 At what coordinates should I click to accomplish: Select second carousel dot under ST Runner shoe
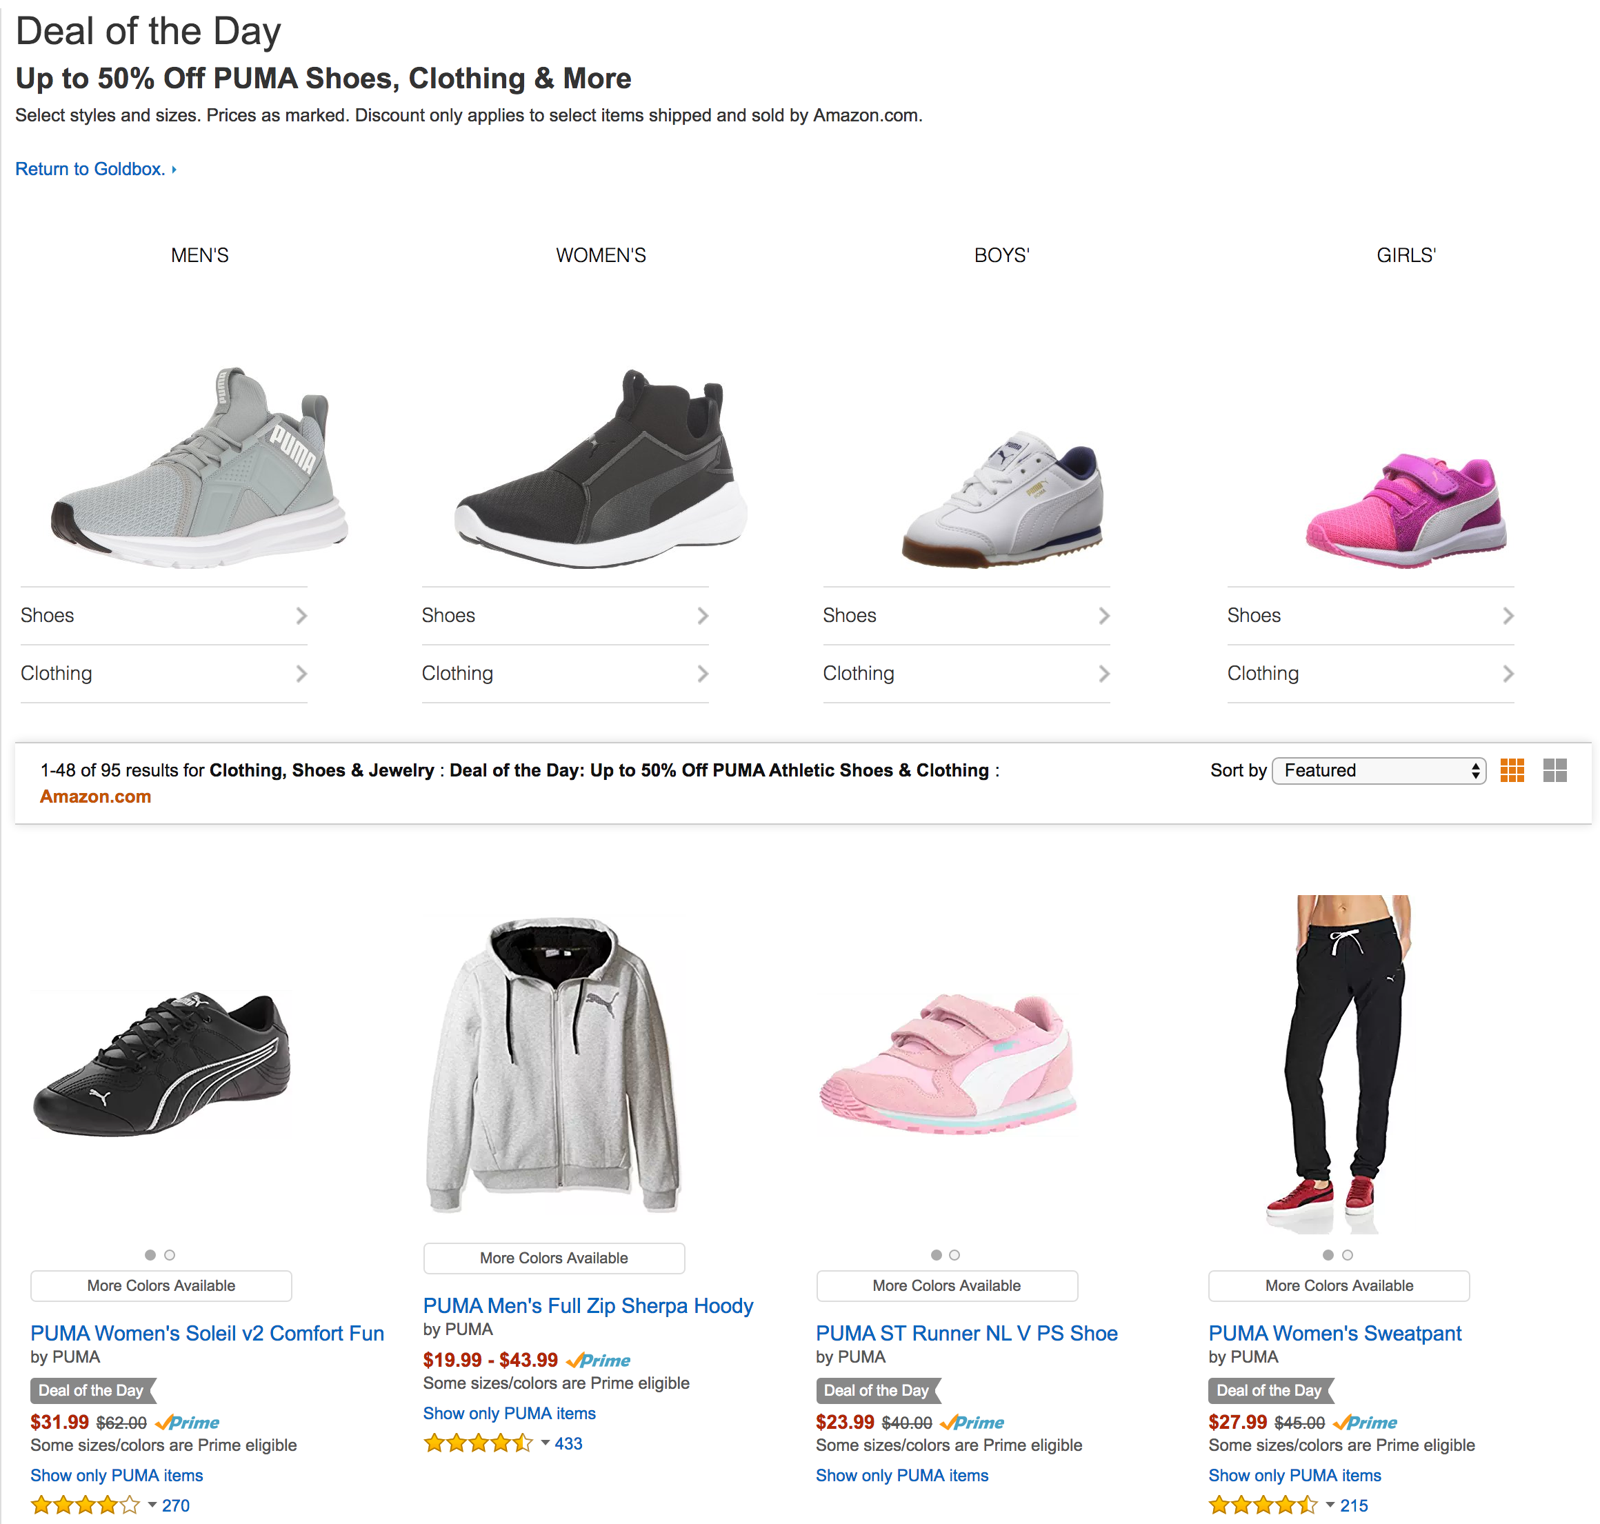click(x=954, y=1255)
